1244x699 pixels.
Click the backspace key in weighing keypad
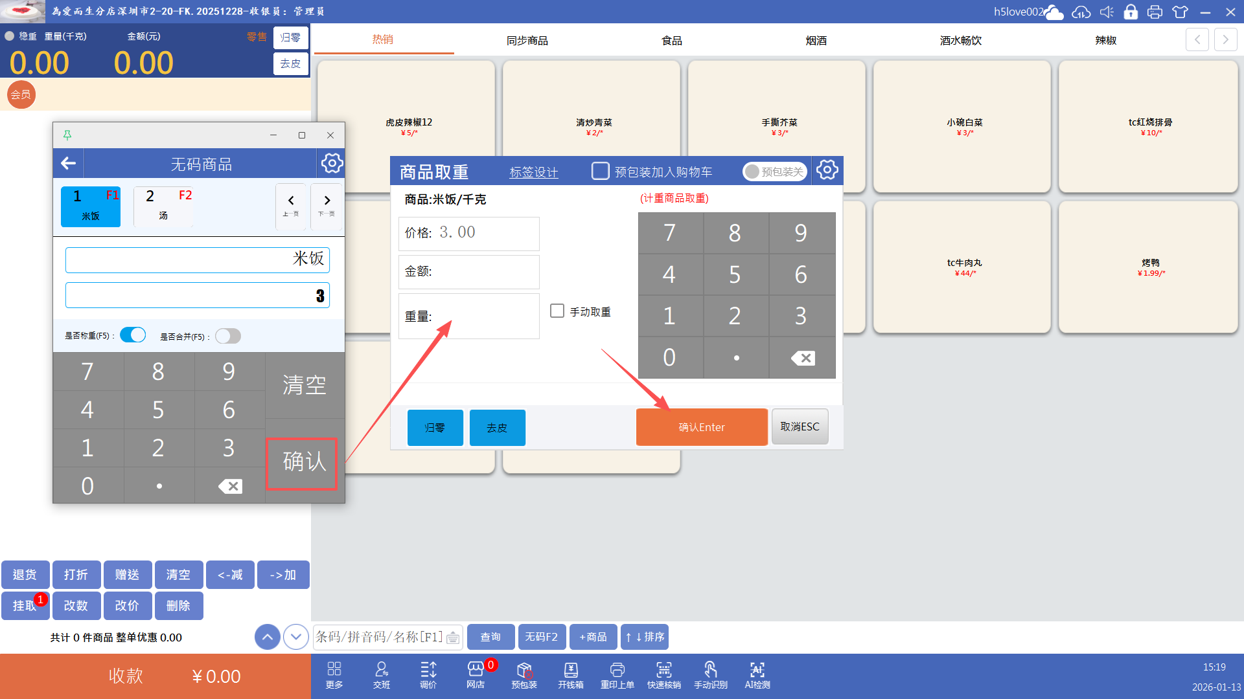coord(802,358)
